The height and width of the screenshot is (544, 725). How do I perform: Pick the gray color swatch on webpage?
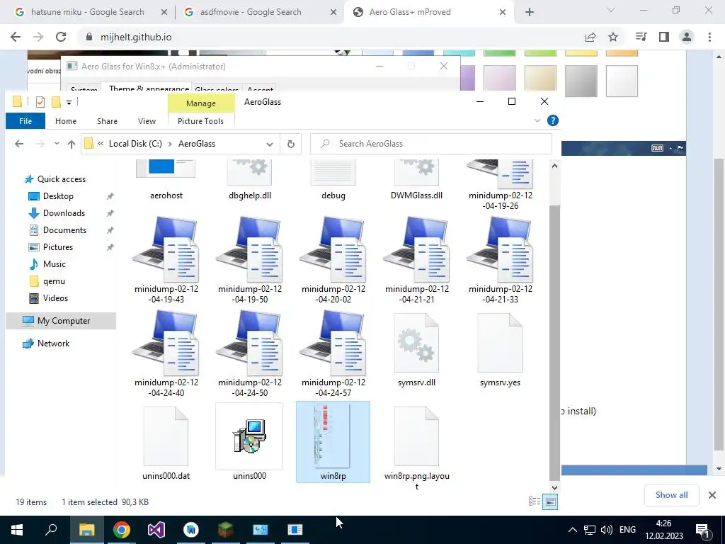coord(581,81)
